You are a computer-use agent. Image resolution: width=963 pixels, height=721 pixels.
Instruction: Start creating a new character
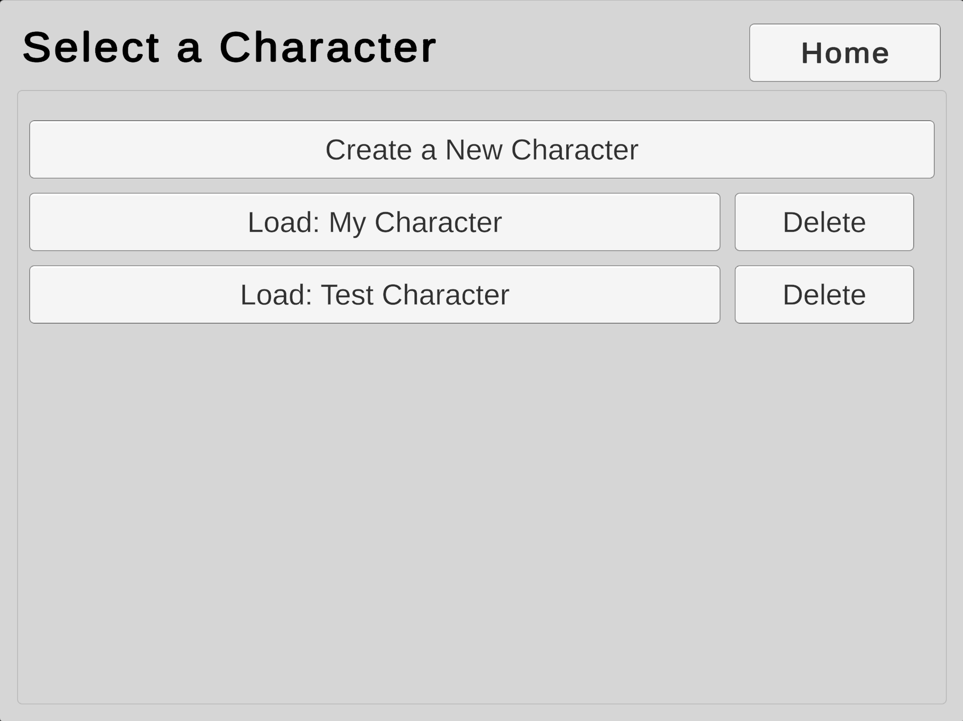(x=481, y=149)
